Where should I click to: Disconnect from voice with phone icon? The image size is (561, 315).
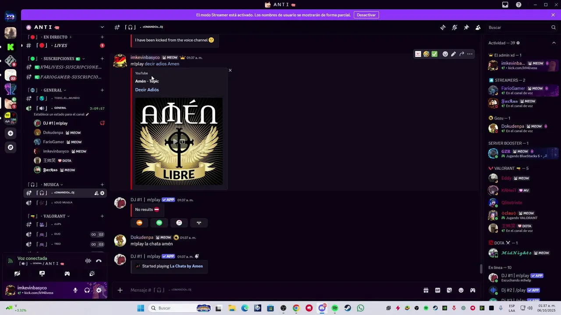click(x=99, y=261)
